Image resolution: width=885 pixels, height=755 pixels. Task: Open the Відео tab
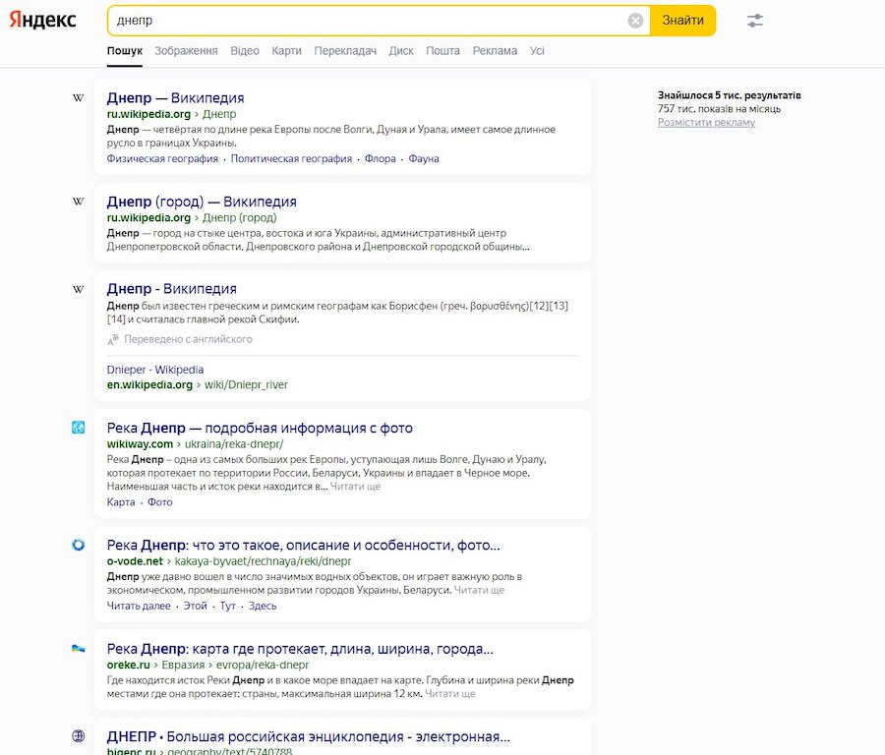pyautogui.click(x=245, y=51)
